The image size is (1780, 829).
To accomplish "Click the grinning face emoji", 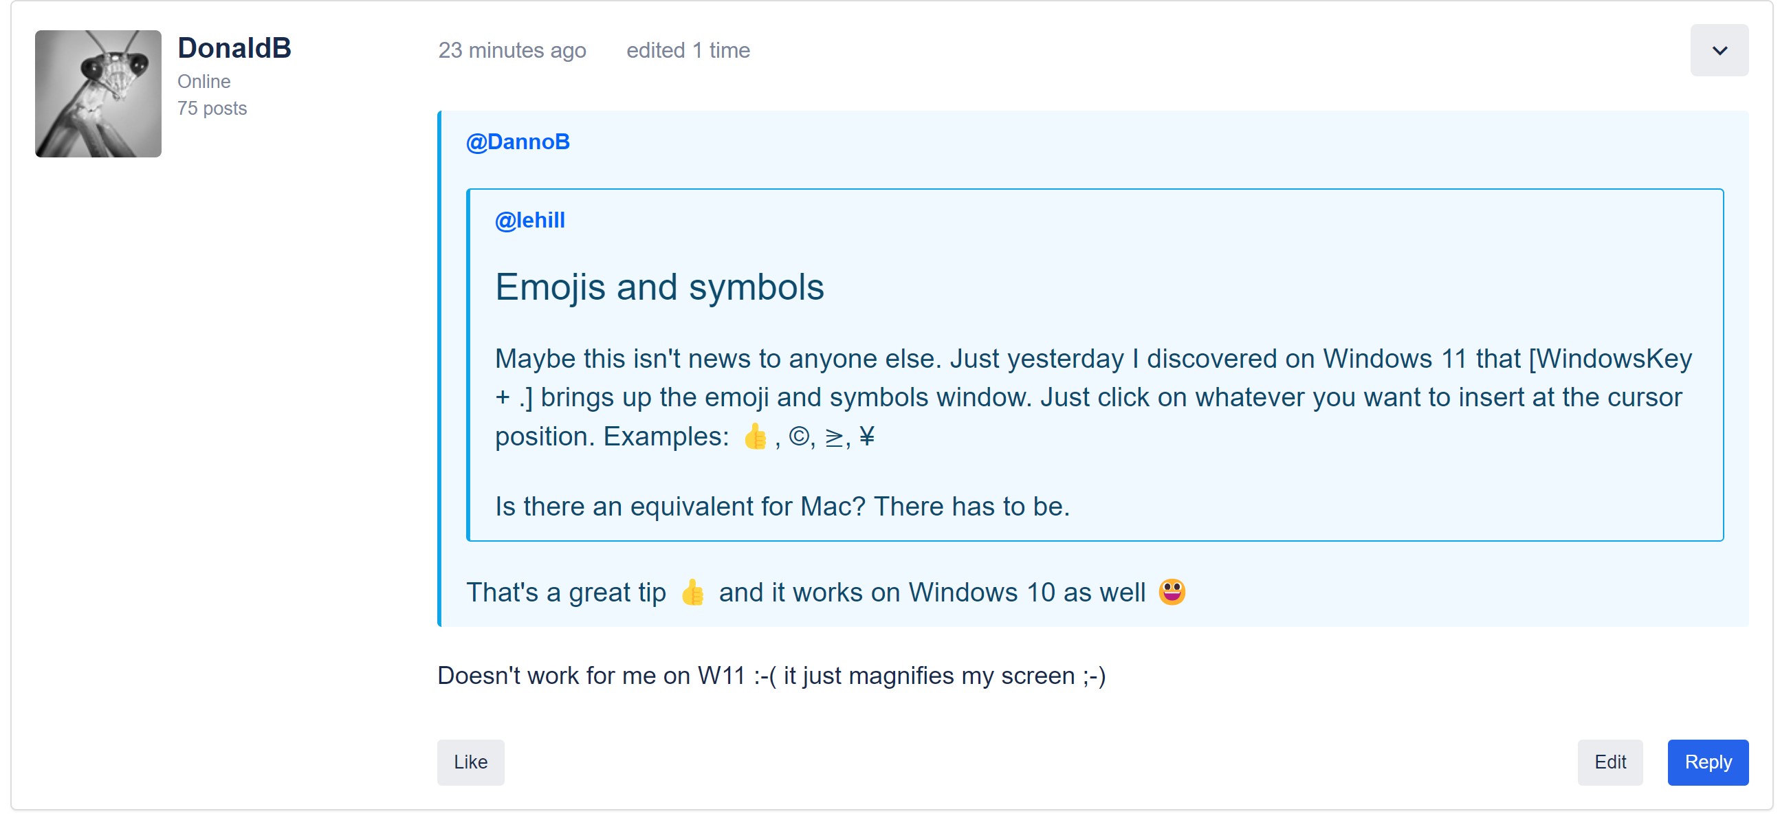I will (x=1172, y=592).
